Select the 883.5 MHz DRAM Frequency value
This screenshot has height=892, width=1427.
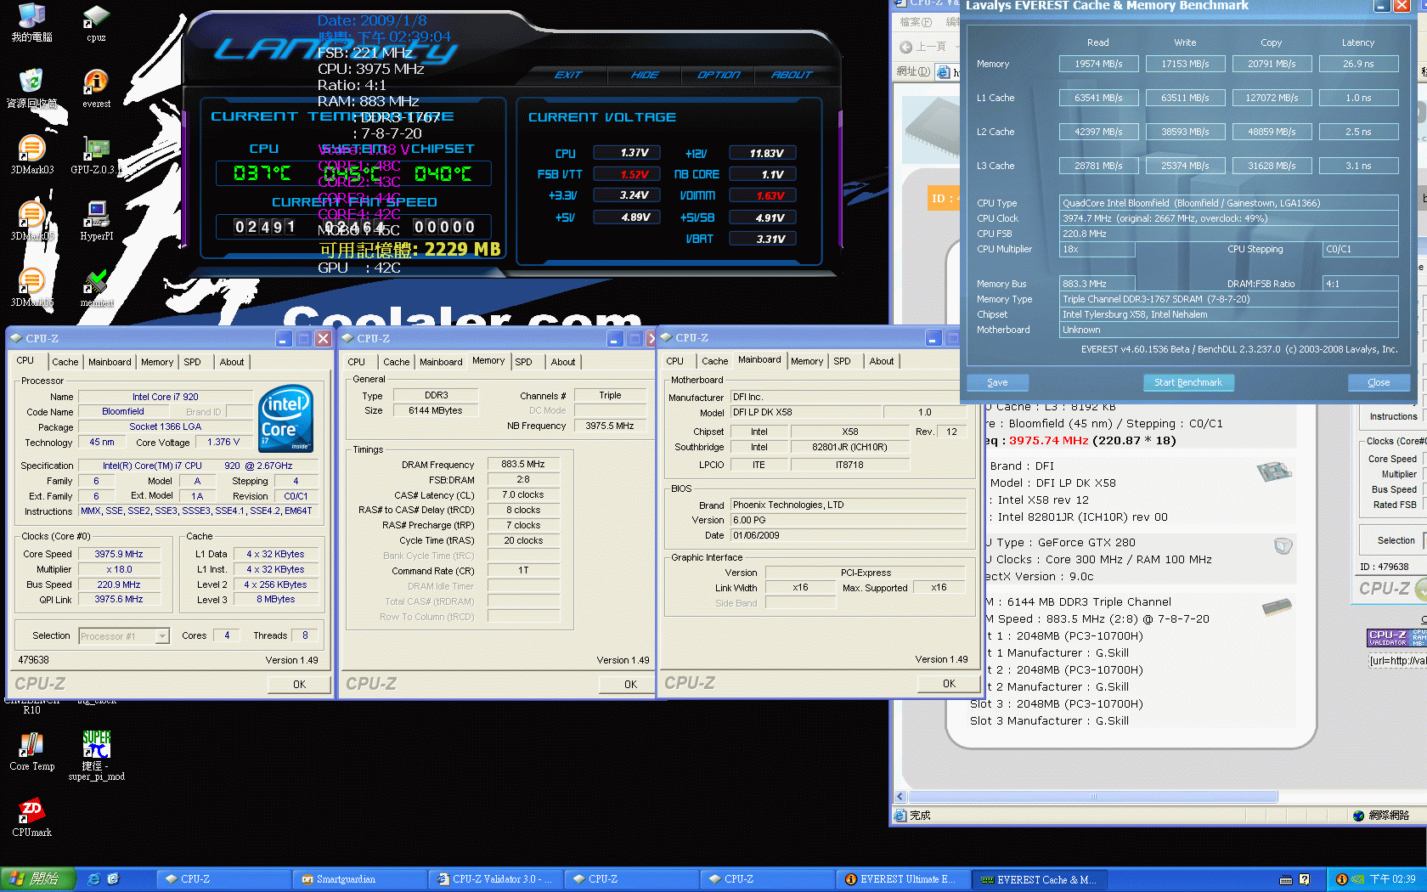(x=523, y=465)
